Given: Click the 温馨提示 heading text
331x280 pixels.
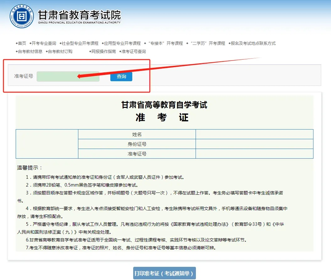Looking at the screenshot, I should (x=30, y=168).
